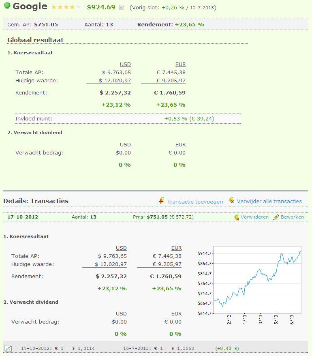Click the Verwijder alle transacties euro icon
Screen dimensions: 312x356
[231, 200]
